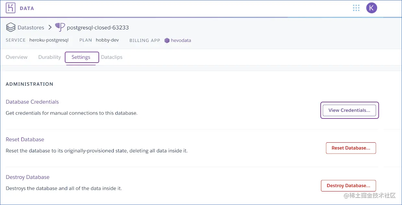Switch to the Overview tab
The height and width of the screenshot is (205, 402).
(17, 57)
